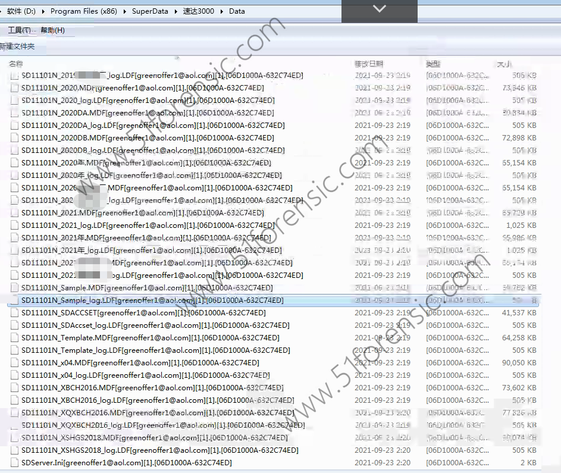This screenshot has height=473, width=561.
Task: Expand the dark chevron bar at the top
Action: (379, 10)
